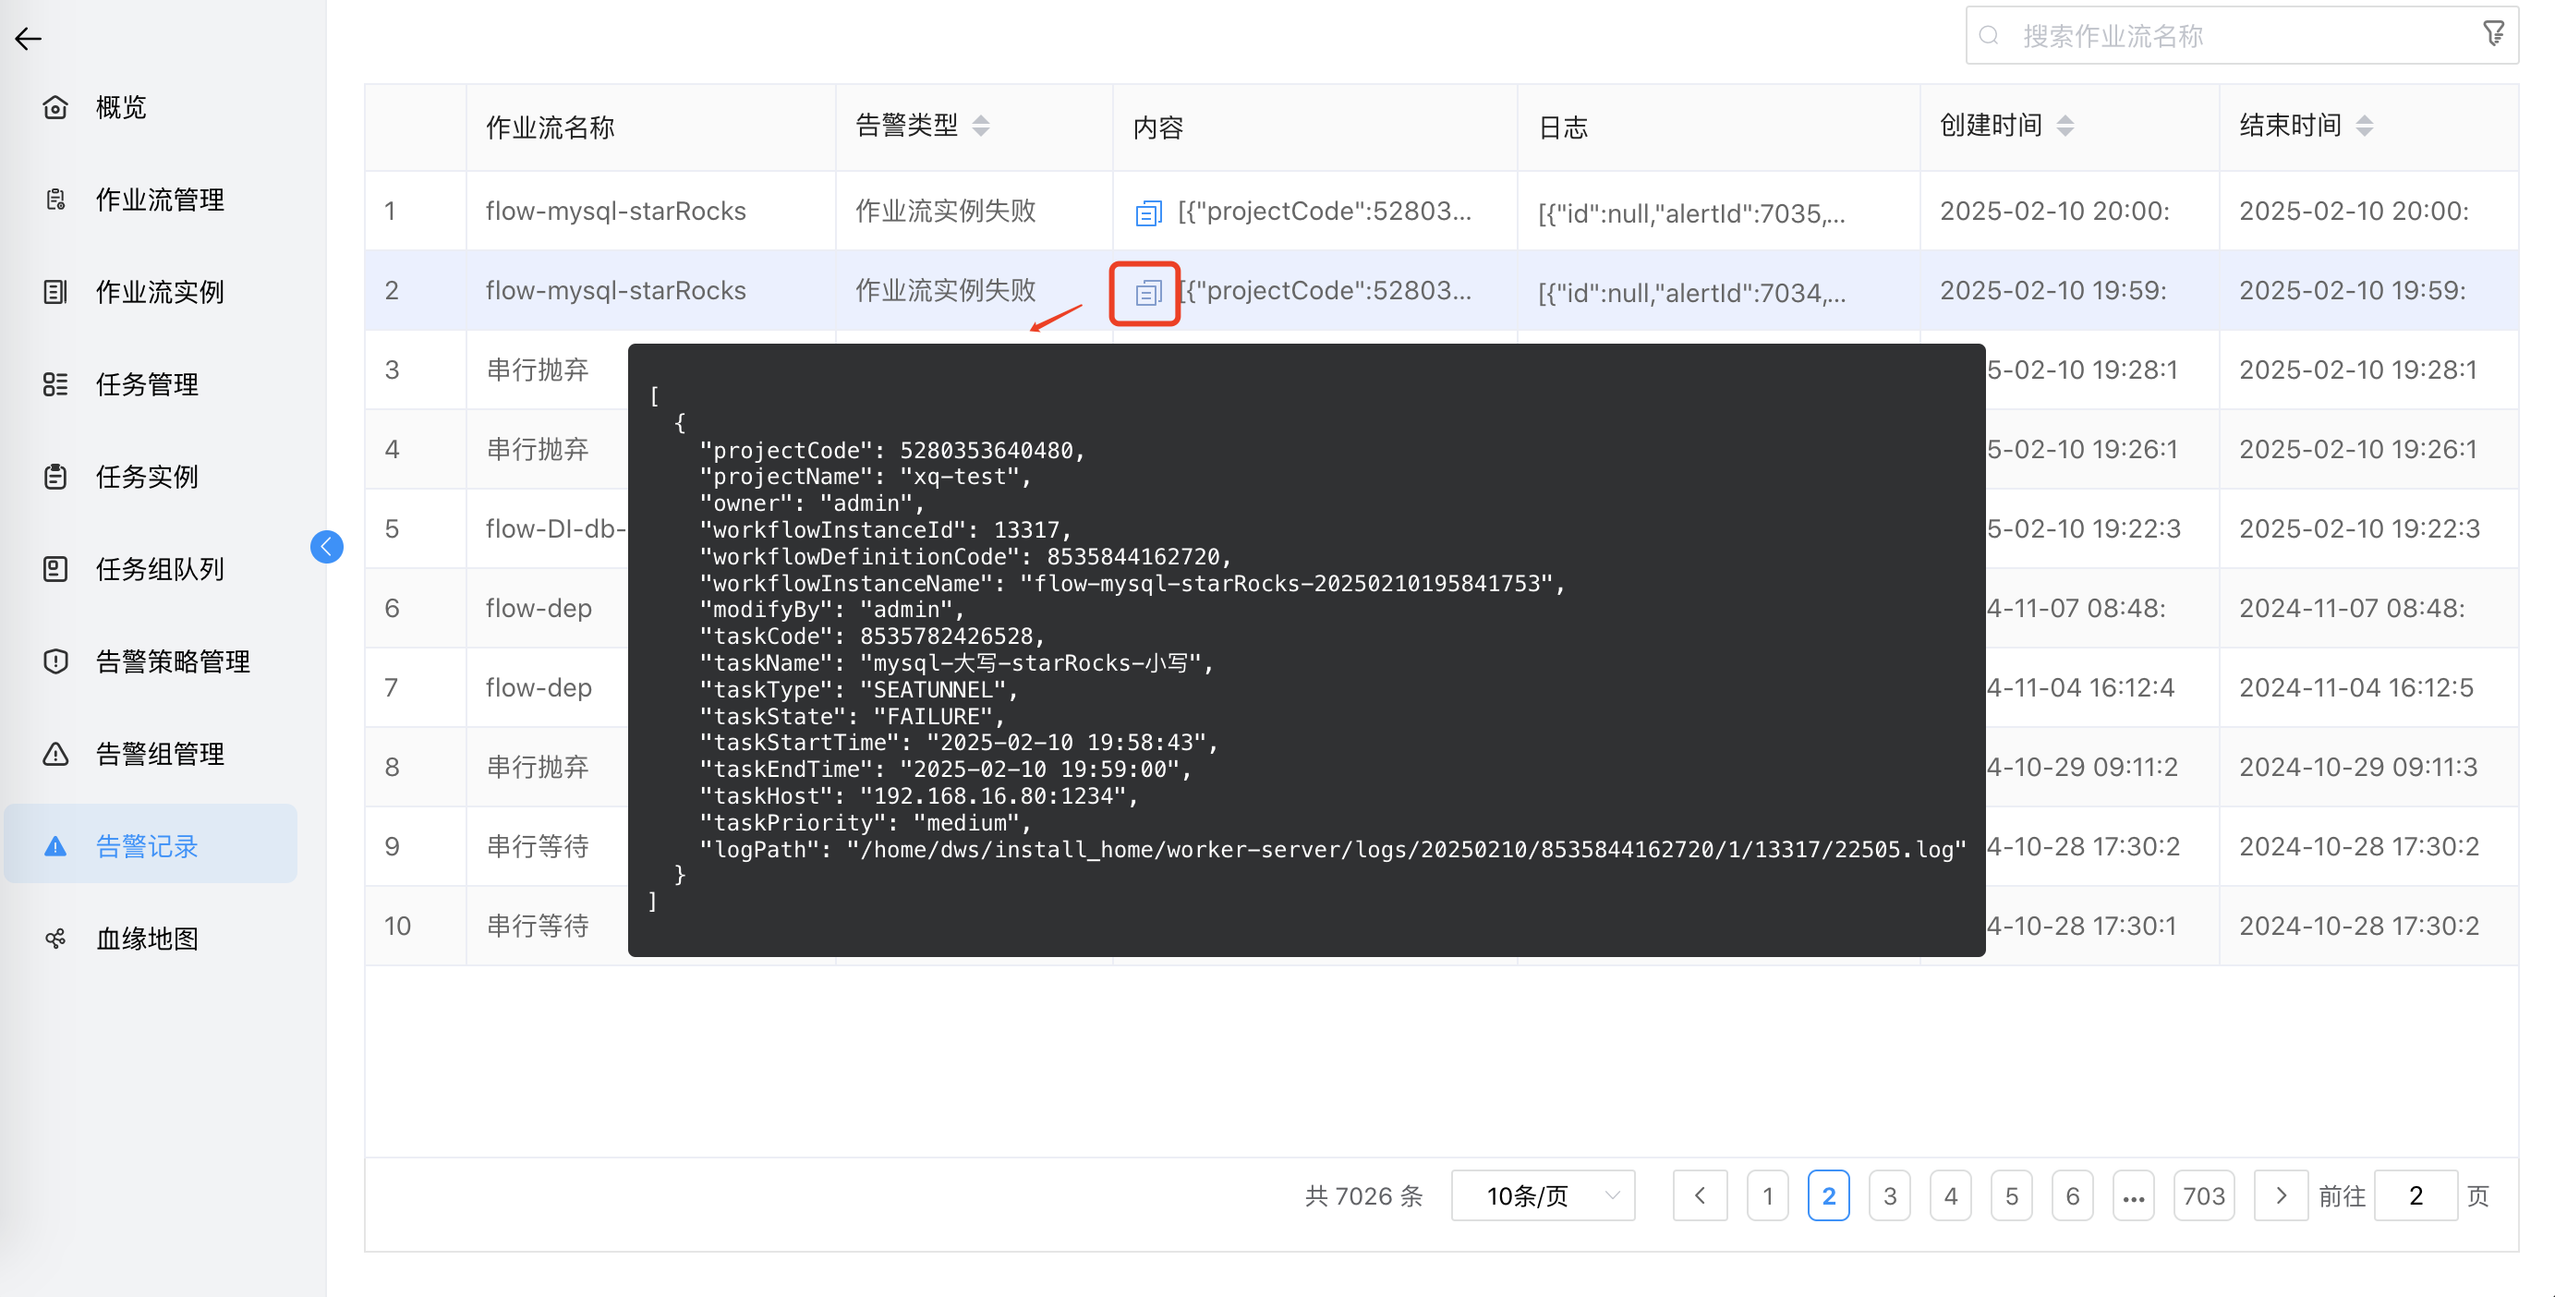Open 概览 from the sidebar
This screenshot has width=2555, height=1297.
click(x=120, y=107)
